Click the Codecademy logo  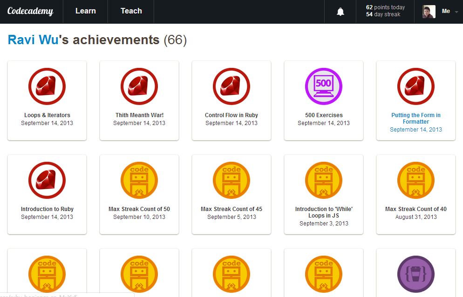point(30,11)
